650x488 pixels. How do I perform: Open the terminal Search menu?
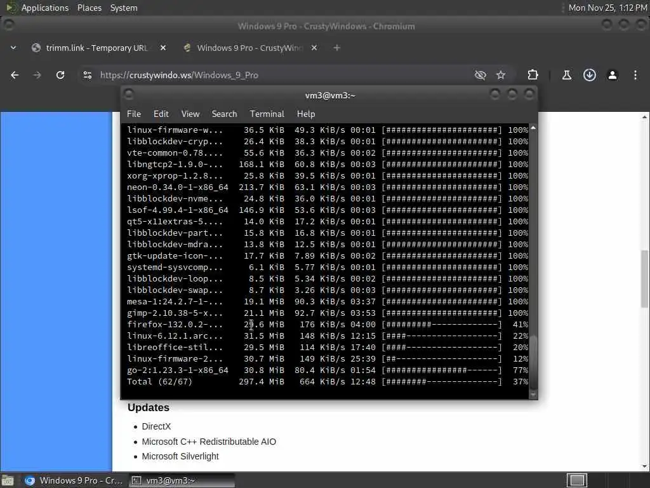pos(224,114)
